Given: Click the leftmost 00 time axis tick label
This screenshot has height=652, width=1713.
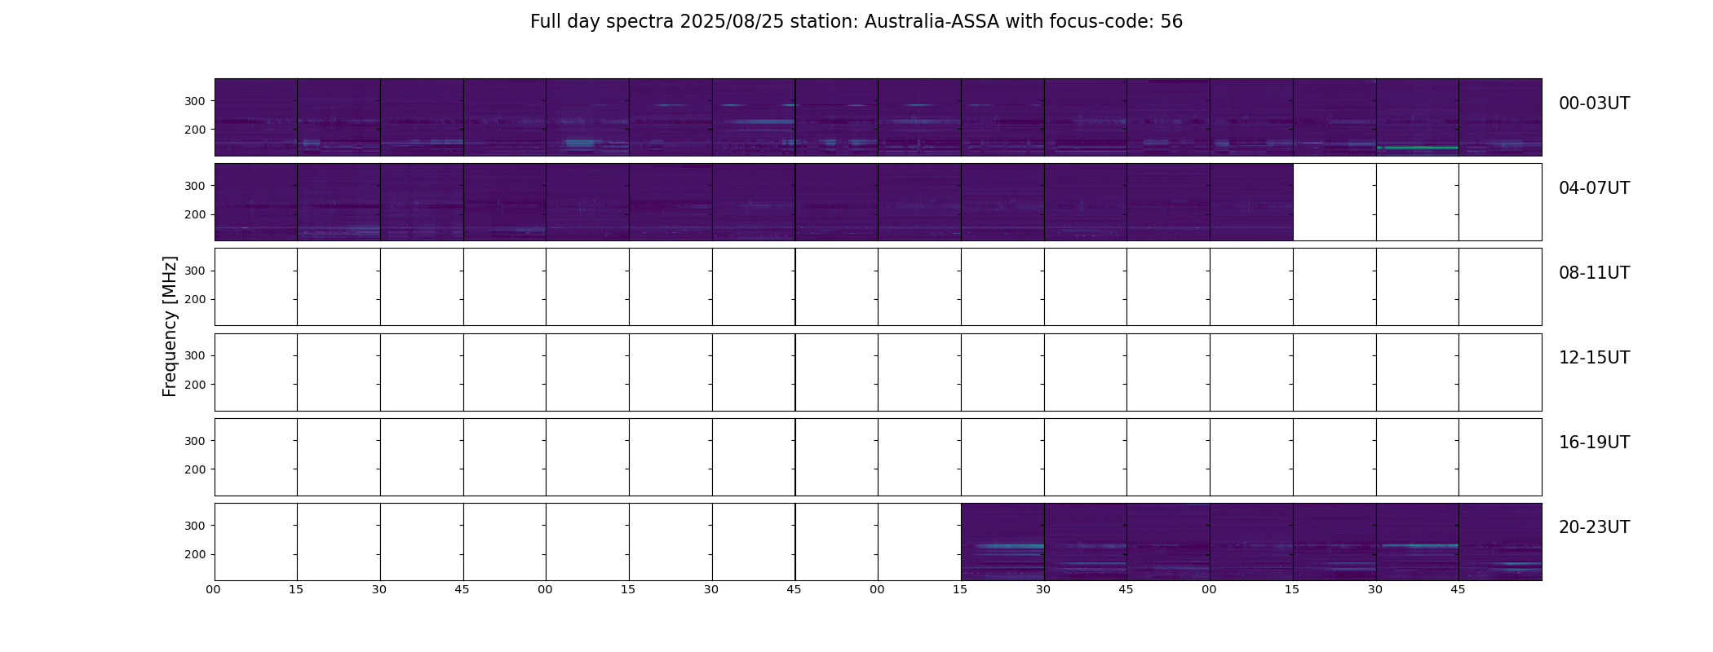Looking at the screenshot, I should (213, 590).
